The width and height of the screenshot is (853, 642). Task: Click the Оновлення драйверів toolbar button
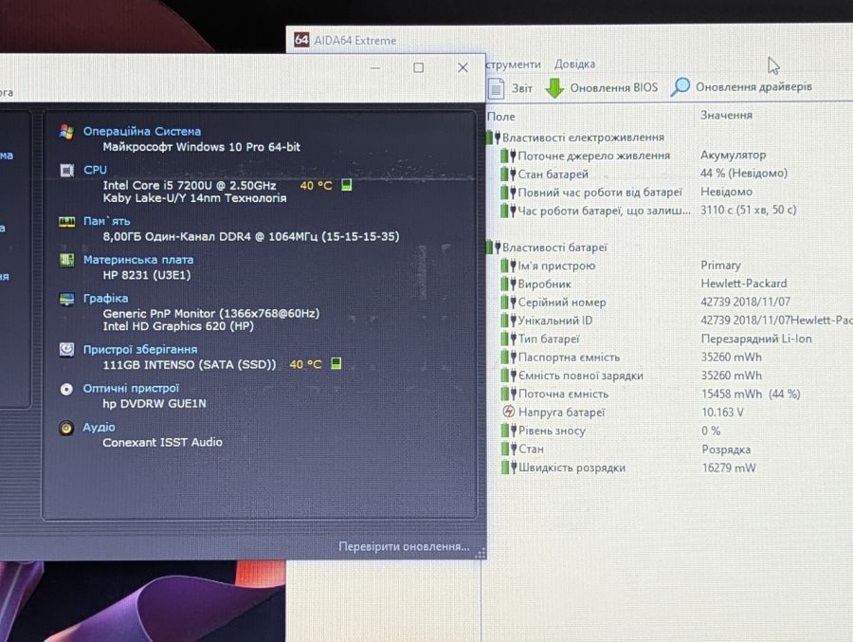coord(741,86)
